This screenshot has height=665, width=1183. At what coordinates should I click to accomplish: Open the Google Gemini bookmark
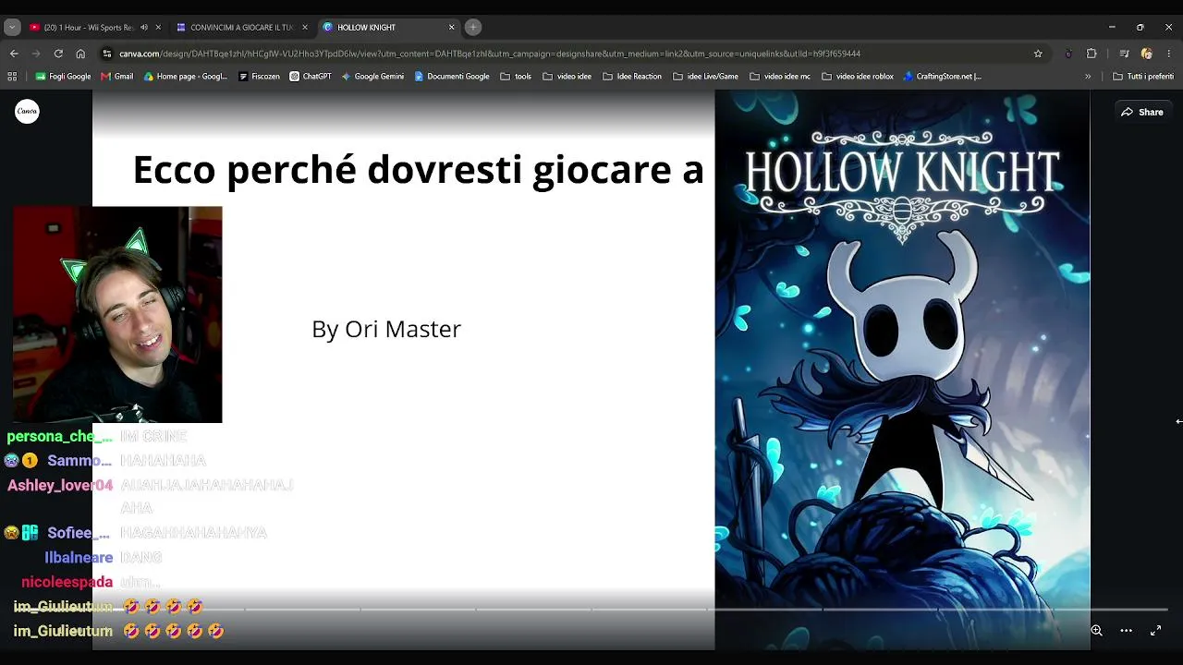click(373, 77)
